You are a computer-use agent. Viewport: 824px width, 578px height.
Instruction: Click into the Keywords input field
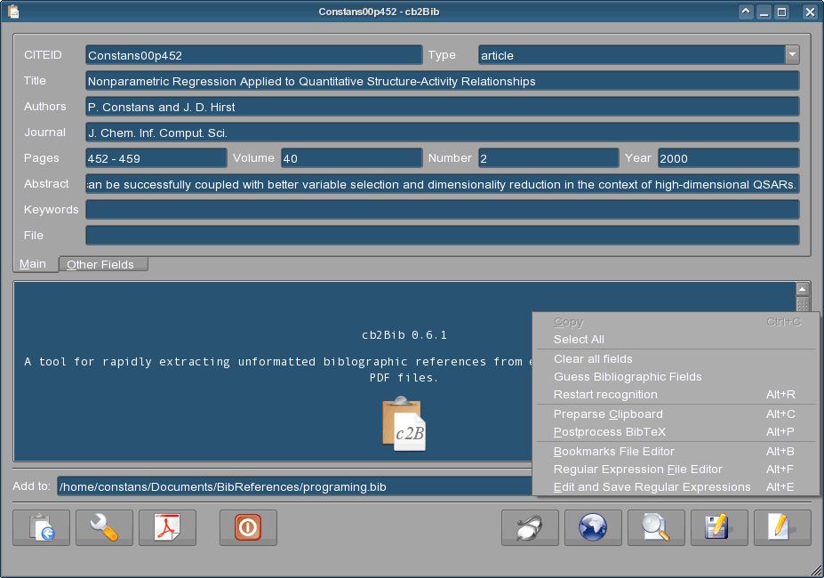[x=442, y=210]
